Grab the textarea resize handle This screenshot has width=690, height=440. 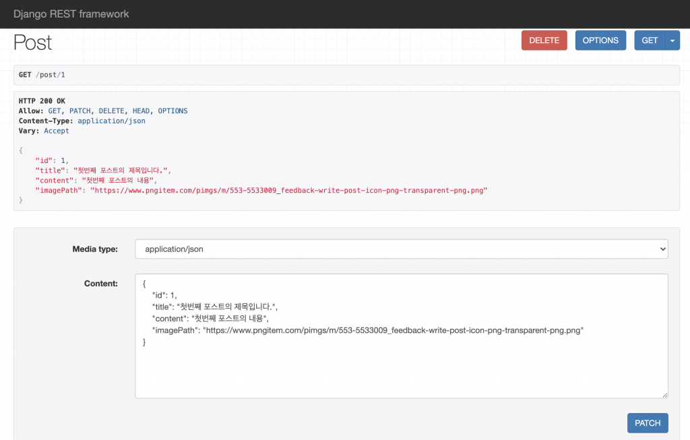point(664,395)
